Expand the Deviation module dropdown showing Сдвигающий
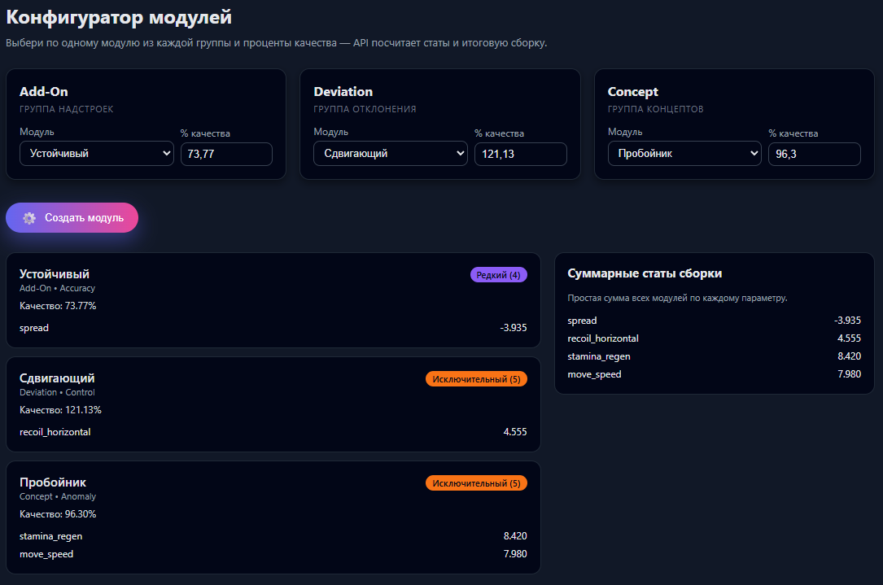883x585 pixels. [390, 154]
